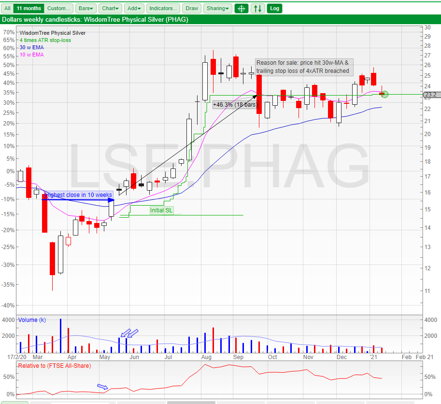Click the 17/2/20 date axis label
This screenshot has width=441, height=404.
[16, 357]
